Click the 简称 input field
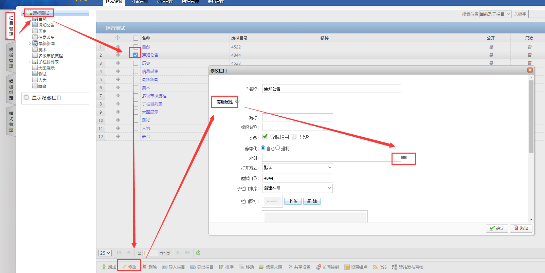Screen dimensions: 545x273 click(x=297, y=117)
